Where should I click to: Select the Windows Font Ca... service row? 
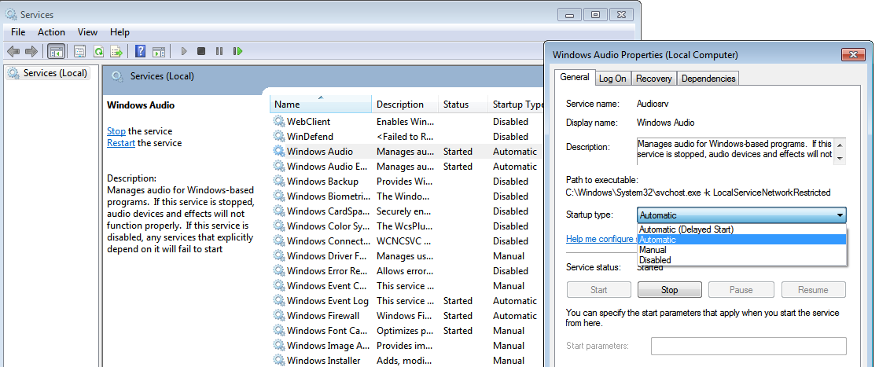pyautogui.click(x=407, y=331)
